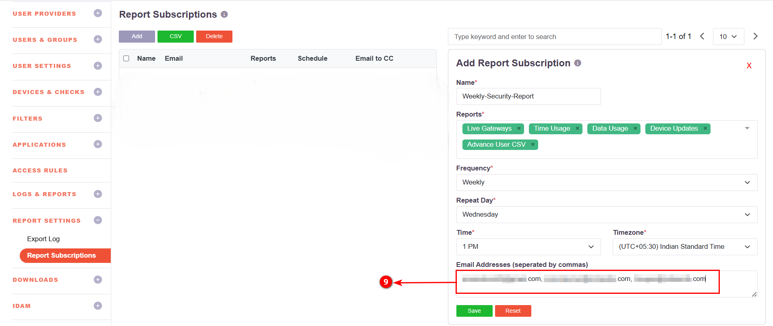Open the Frequency dropdown
The height and width of the screenshot is (326, 773).
click(606, 182)
